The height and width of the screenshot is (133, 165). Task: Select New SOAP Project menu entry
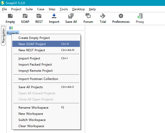point(46,44)
